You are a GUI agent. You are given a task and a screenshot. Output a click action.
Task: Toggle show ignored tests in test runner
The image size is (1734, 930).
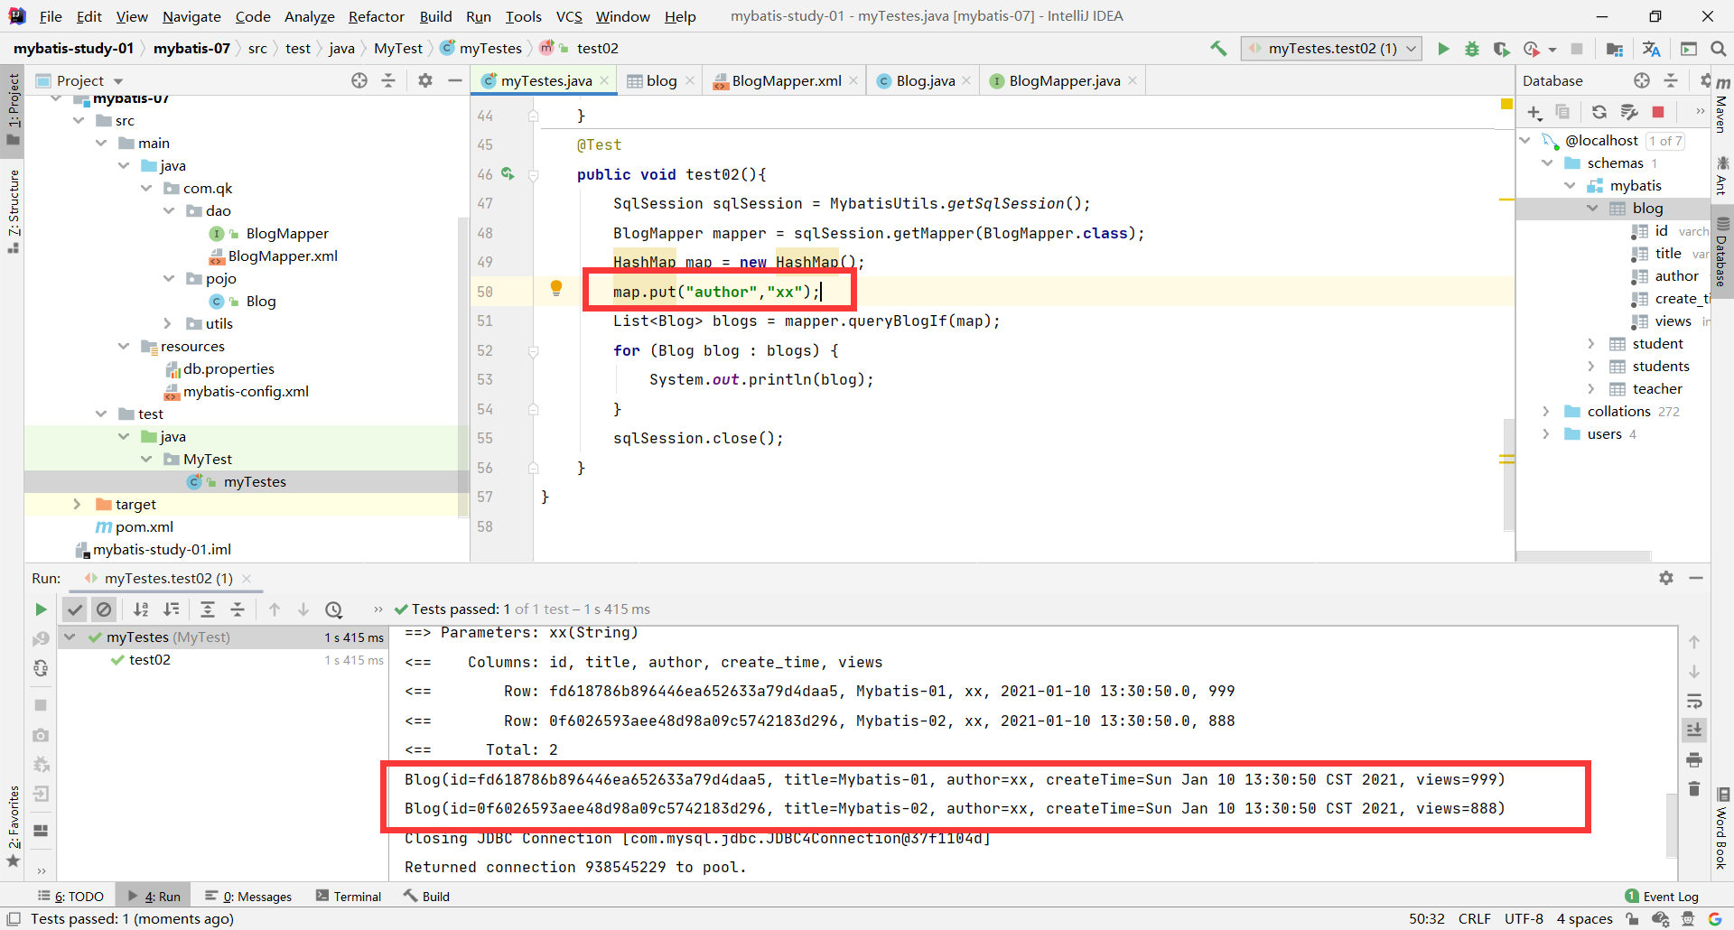click(104, 609)
